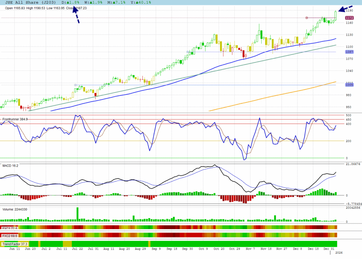The height and width of the screenshot is (259, 362).
Task: Click the latest tall green candle near 1190
Action: (335, 15)
